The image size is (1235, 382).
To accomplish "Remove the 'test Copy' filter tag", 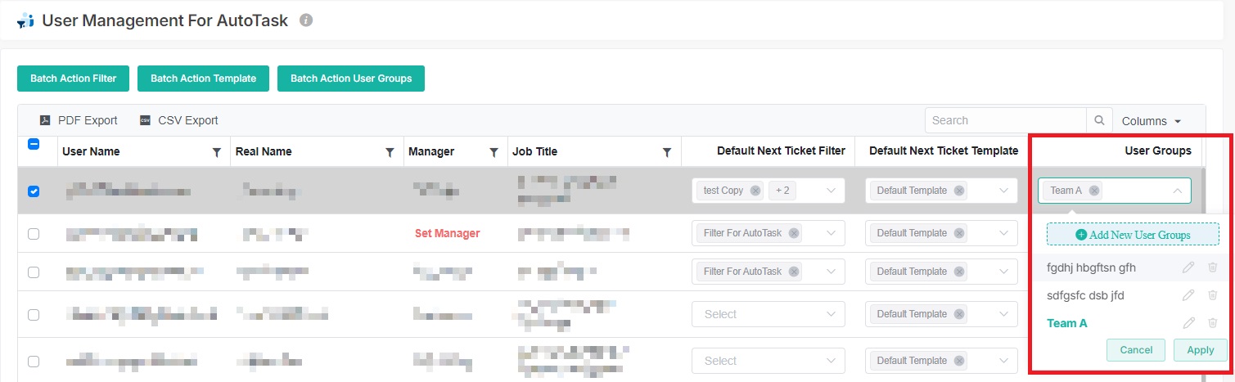I will pos(755,191).
